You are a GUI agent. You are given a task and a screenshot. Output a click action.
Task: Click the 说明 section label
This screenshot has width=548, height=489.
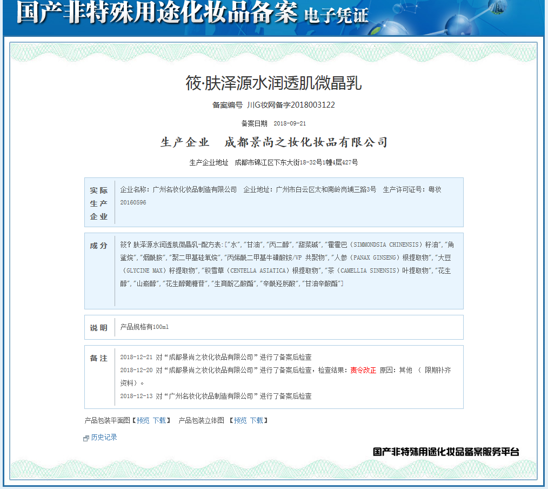(x=98, y=327)
